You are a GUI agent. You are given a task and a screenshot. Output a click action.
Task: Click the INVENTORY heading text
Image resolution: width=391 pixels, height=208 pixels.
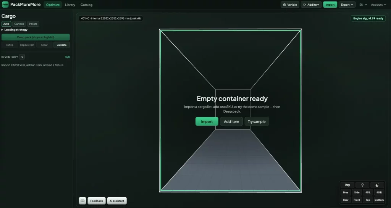coord(10,57)
